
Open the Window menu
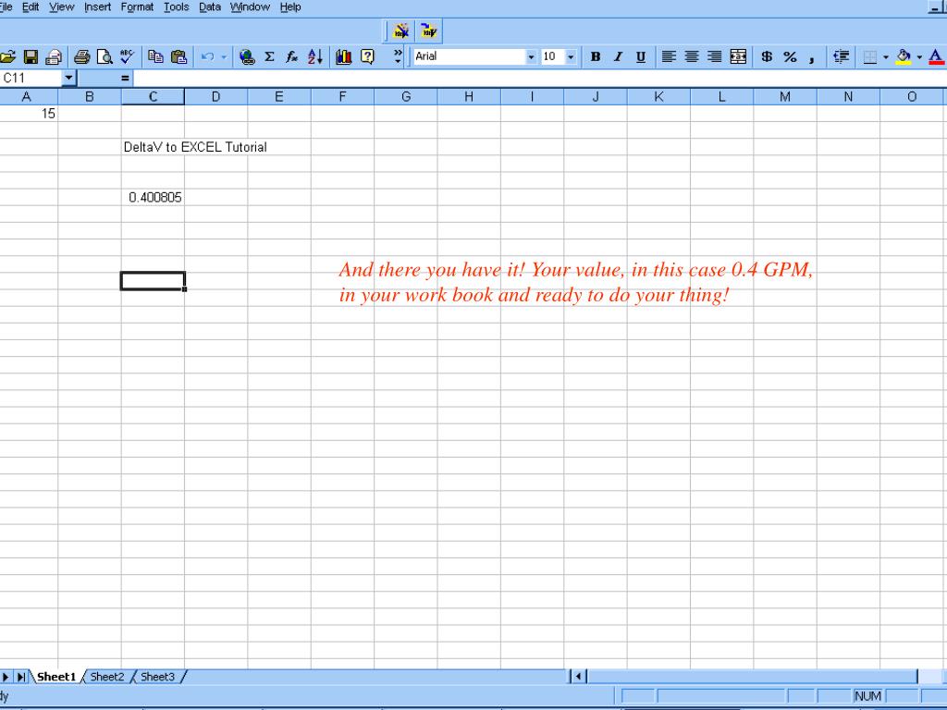[250, 7]
